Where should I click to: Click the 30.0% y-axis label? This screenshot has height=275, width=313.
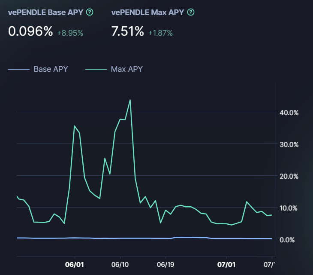coord(289,145)
